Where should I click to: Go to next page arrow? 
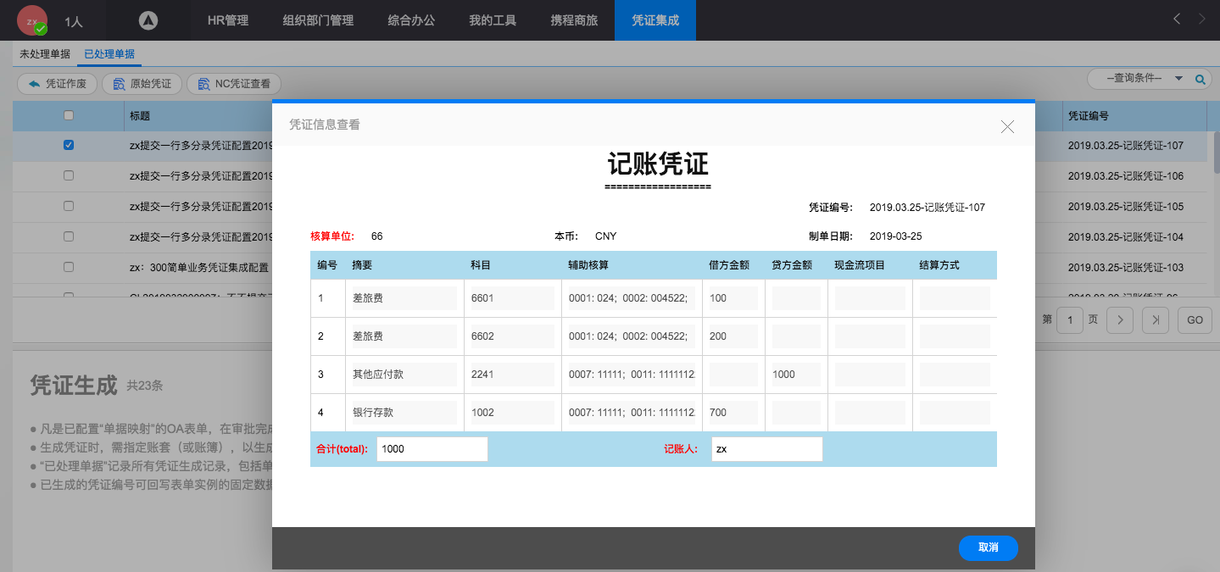pos(1120,319)
